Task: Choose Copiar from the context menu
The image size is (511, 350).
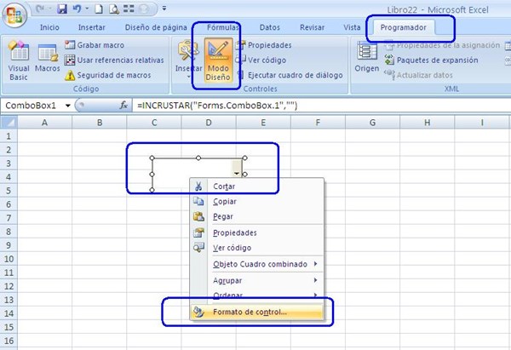Action: pos(257,201)
